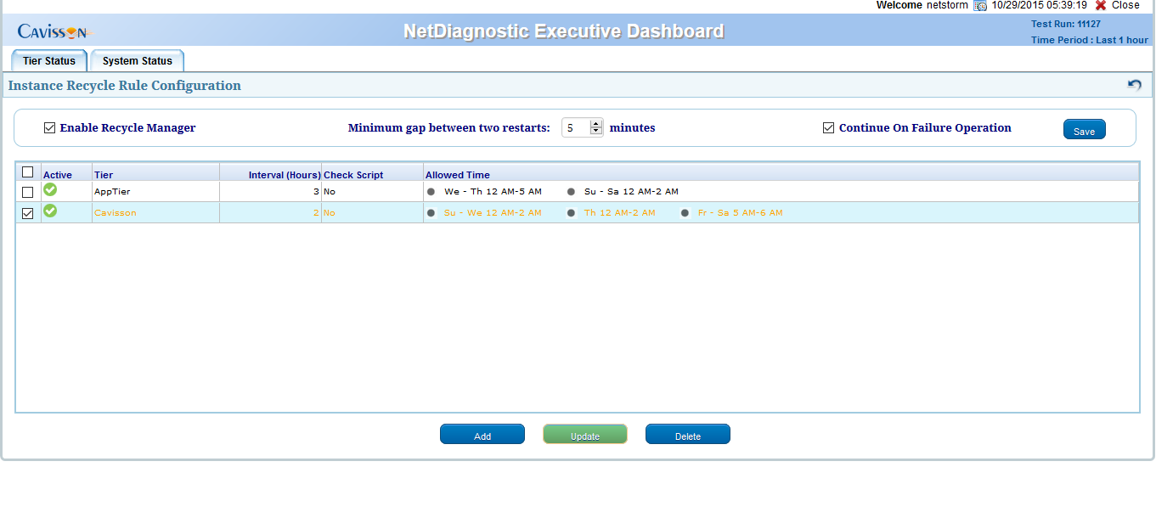The width and height of the screenshot is (1156, 529).
Task: Click interval value 2 in Cavisson row
Action: [x=316, y=213]
